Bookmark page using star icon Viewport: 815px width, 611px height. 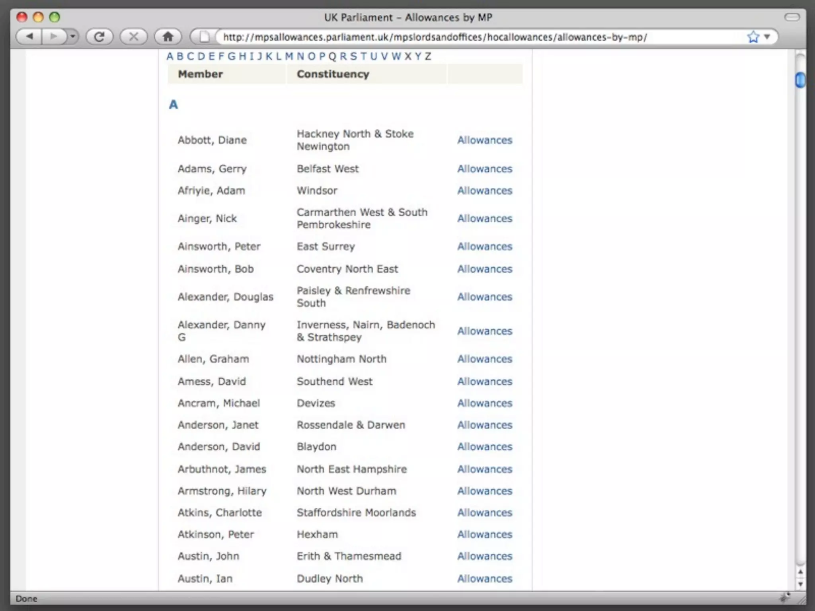click(753, 37)
